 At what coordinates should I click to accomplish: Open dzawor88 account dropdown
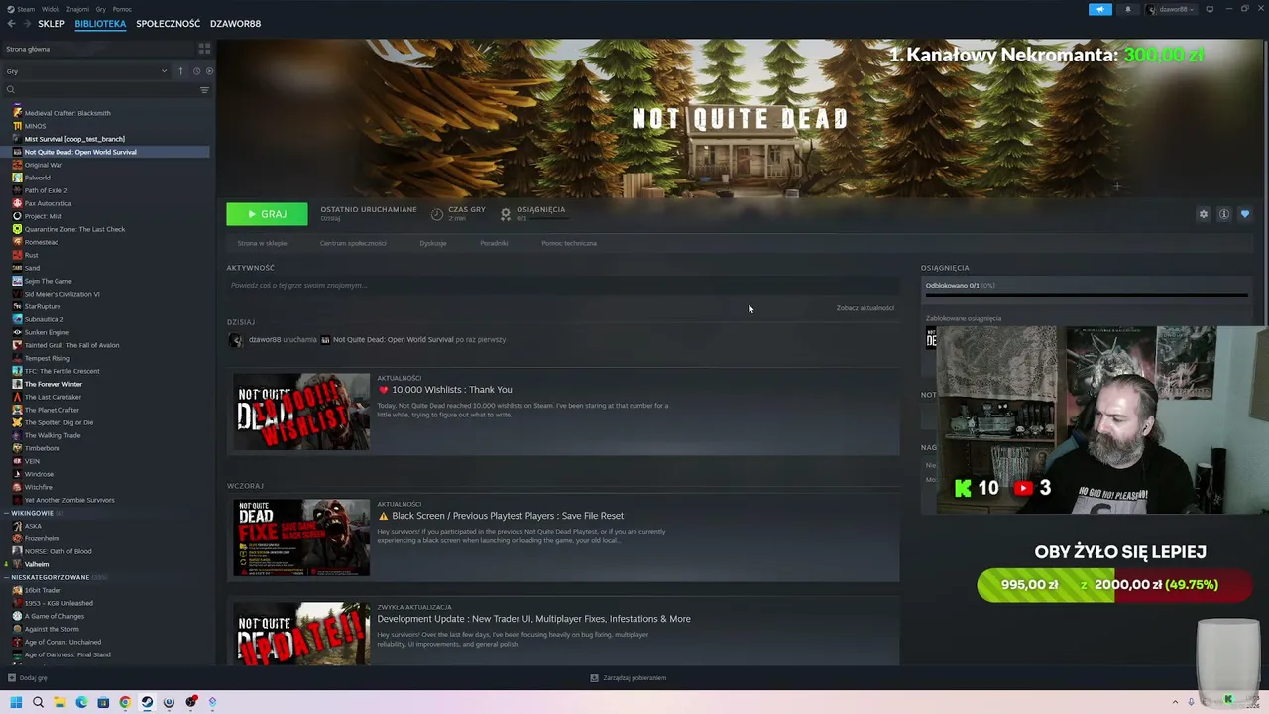point(1172,9)
